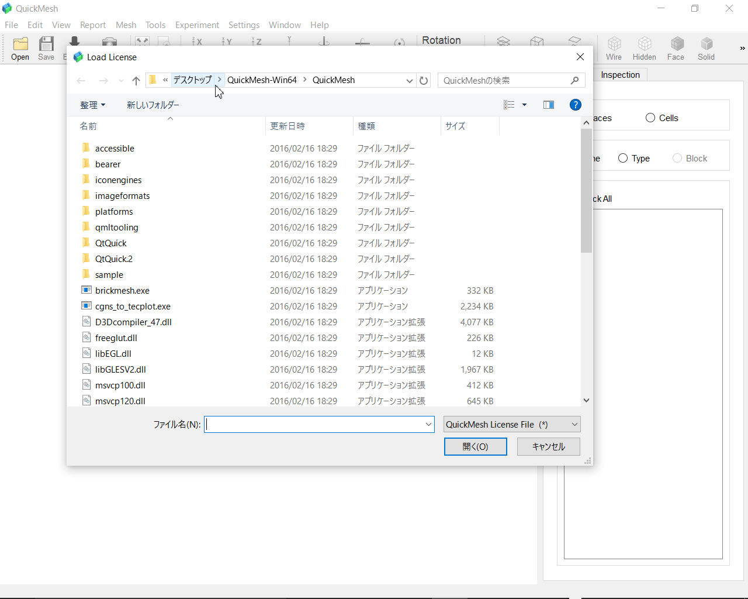Image resolution: width=748 pixels, height=599 pixels.
Task: Click the accessible folder icon
Action: (86, 148)
